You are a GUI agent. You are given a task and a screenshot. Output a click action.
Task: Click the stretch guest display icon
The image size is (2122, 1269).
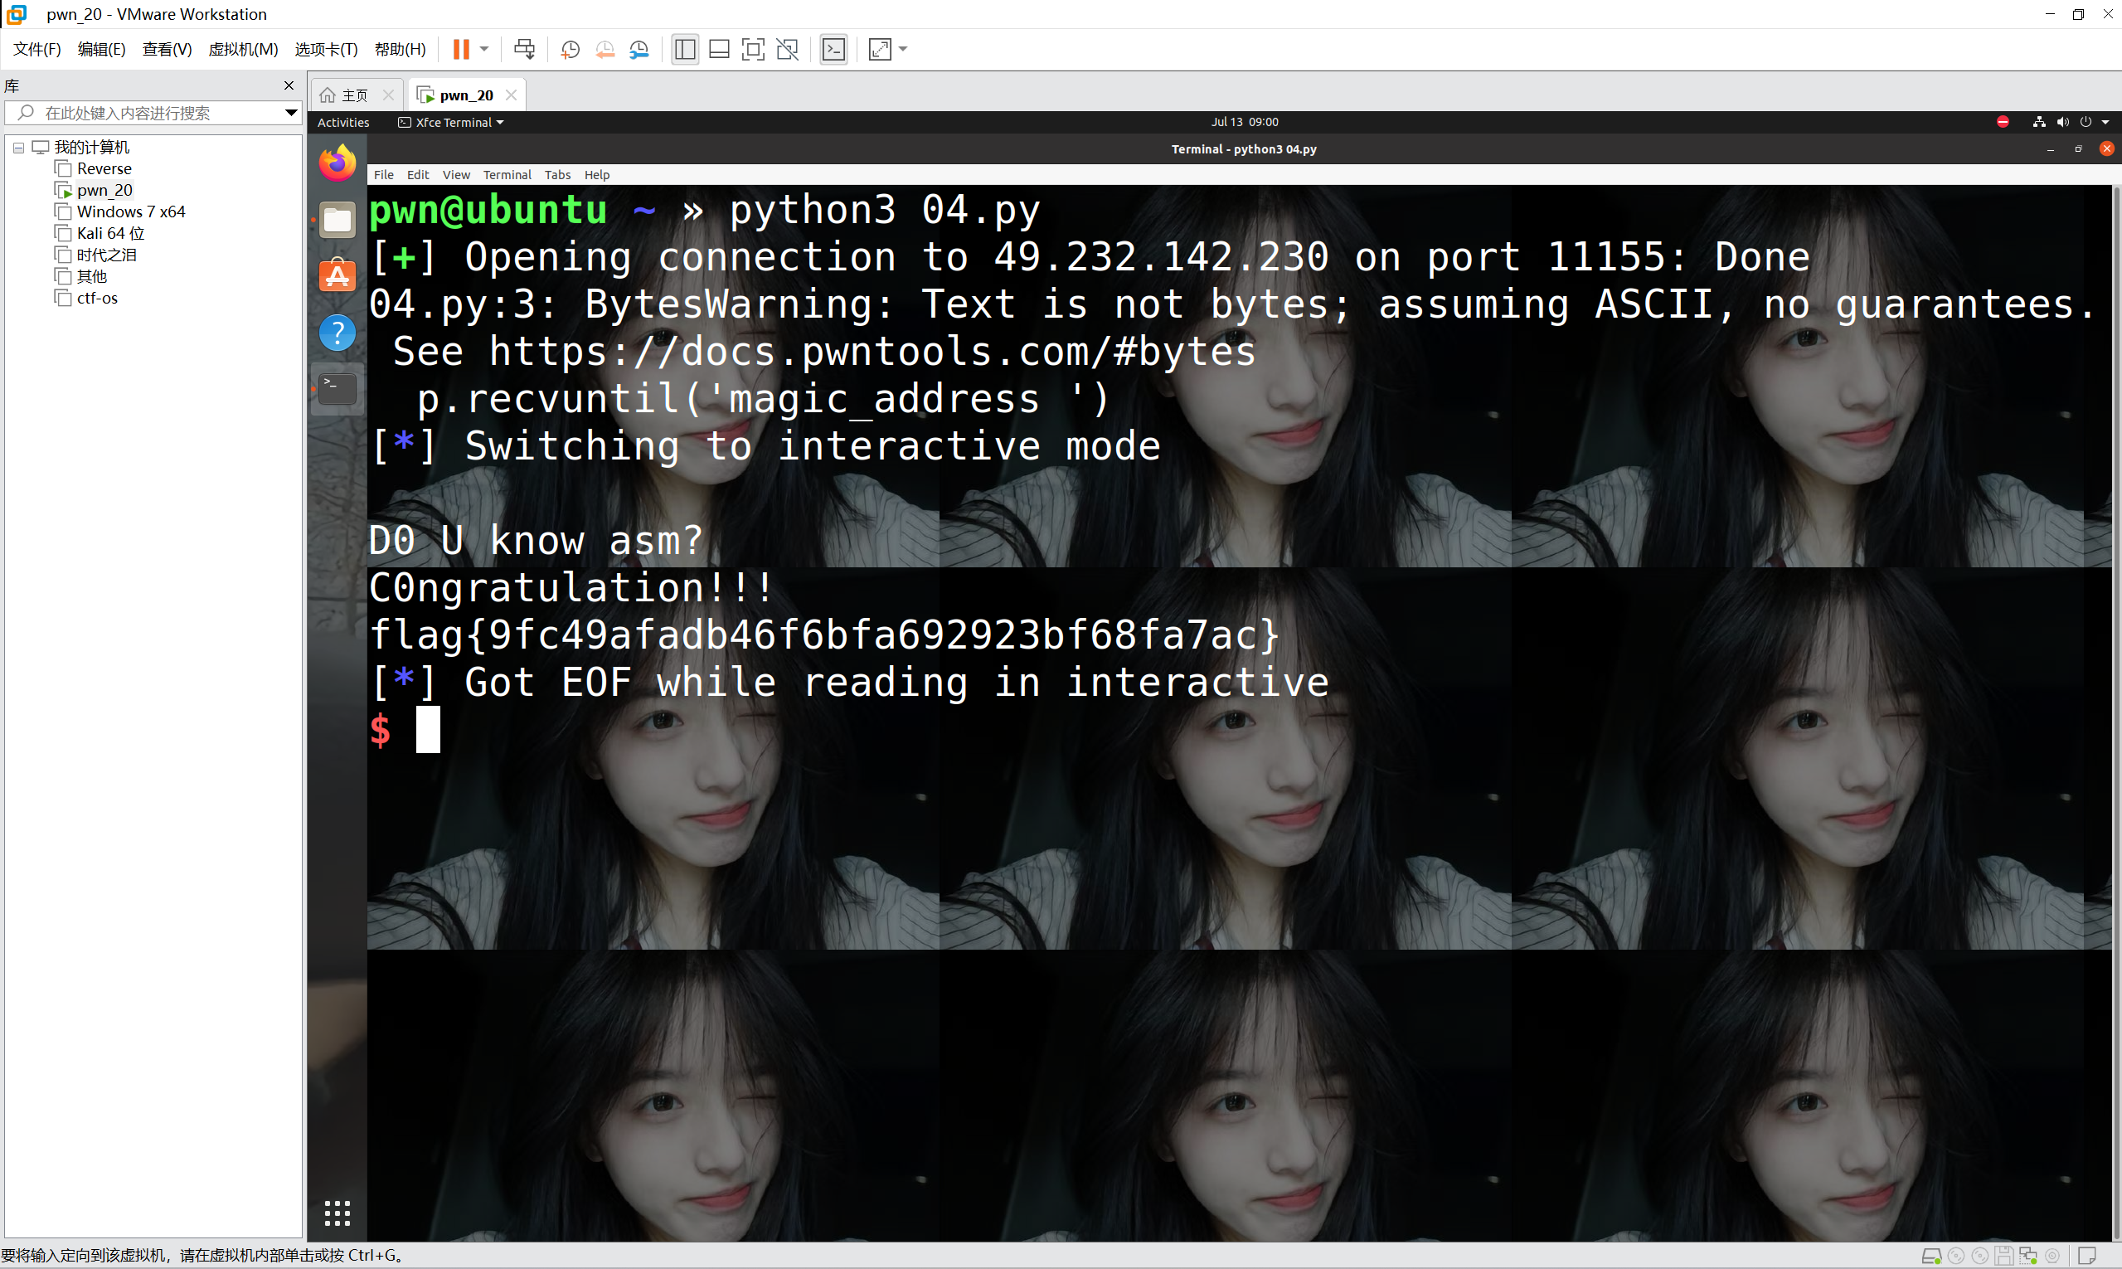880,50
